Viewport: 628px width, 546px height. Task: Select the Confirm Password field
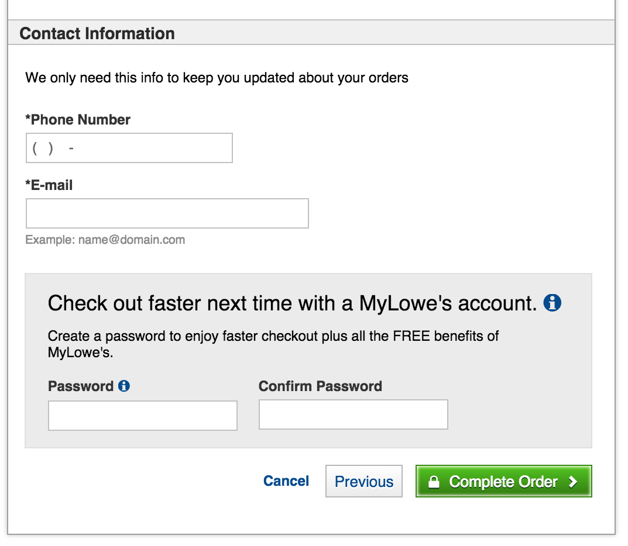tap(354, 414)
